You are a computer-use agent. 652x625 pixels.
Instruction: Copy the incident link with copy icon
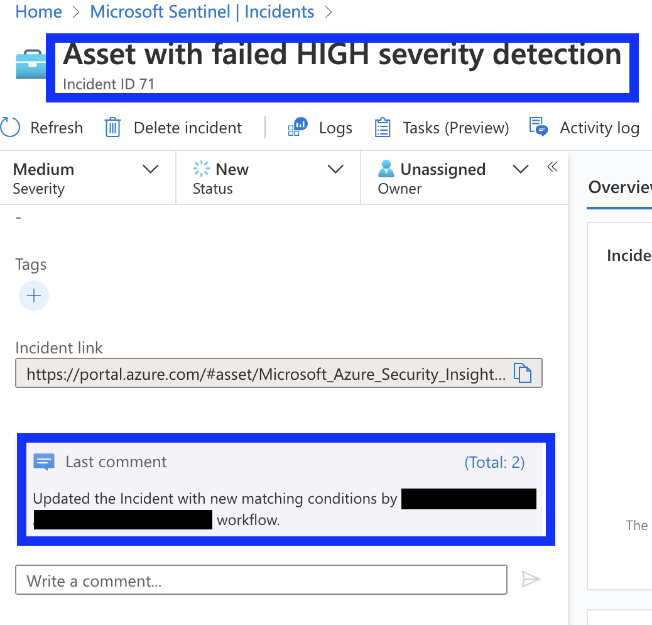pos(522,373)
